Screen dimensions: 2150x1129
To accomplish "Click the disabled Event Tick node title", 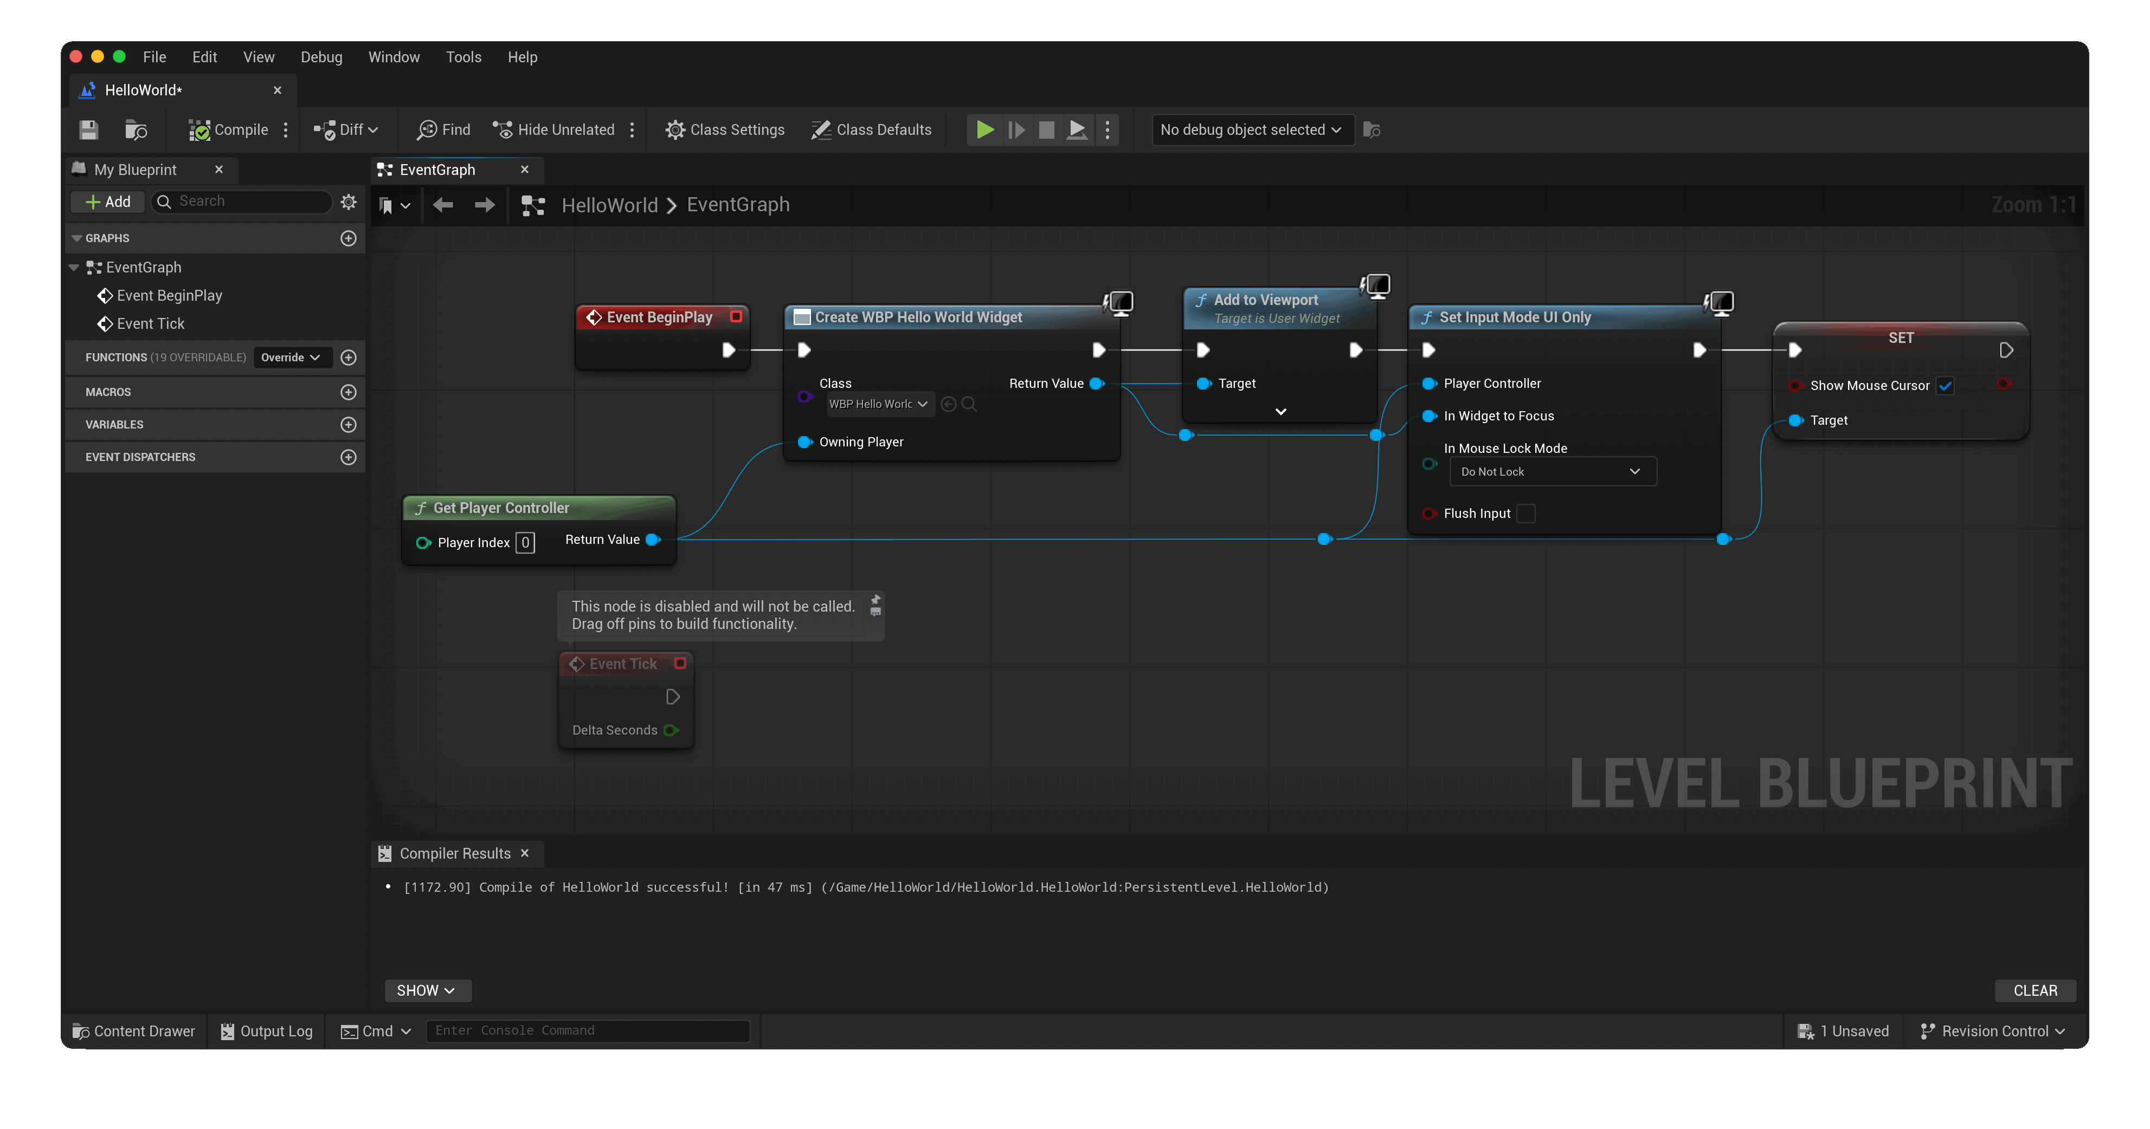I will [x=623, y=665].
